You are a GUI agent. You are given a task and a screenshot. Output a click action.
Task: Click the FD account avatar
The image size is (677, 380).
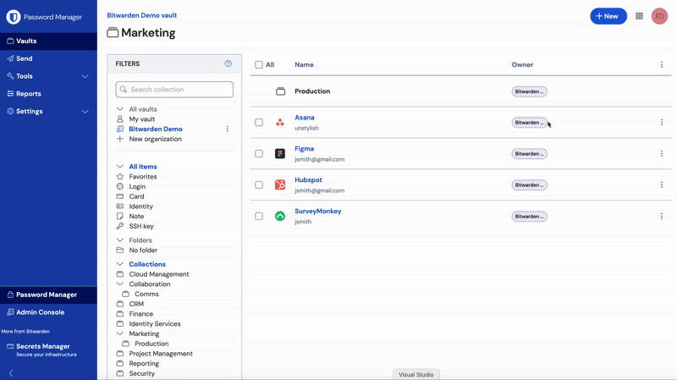point(659,16)
